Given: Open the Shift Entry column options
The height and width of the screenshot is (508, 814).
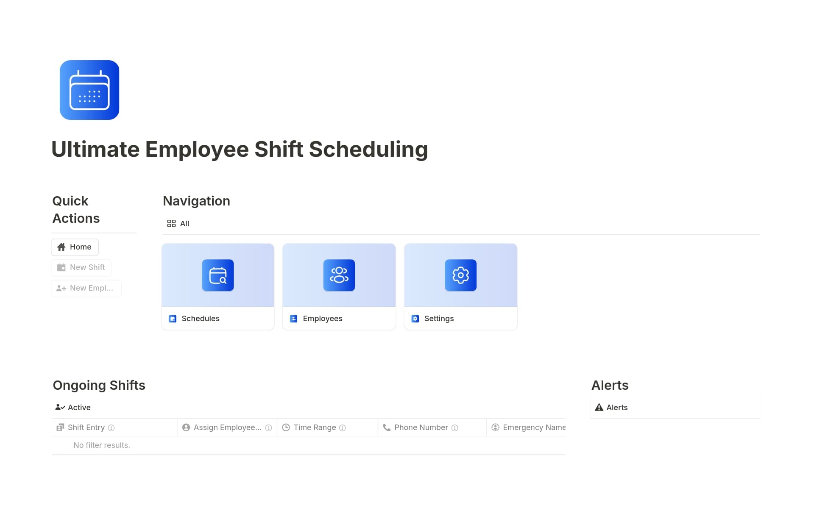Looking at the screenshot, I should pos(86,427).
